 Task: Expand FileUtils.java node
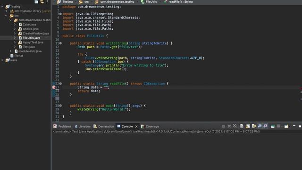[15, 38]
